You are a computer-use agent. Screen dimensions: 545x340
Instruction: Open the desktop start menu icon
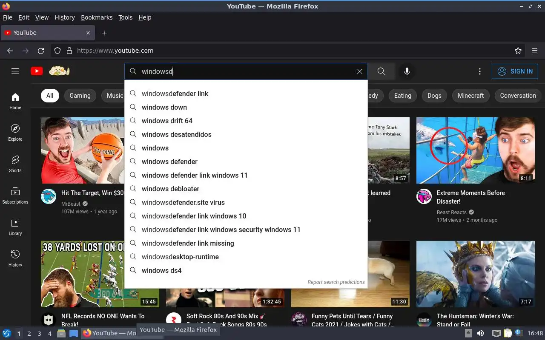click(x=7, y=334)
